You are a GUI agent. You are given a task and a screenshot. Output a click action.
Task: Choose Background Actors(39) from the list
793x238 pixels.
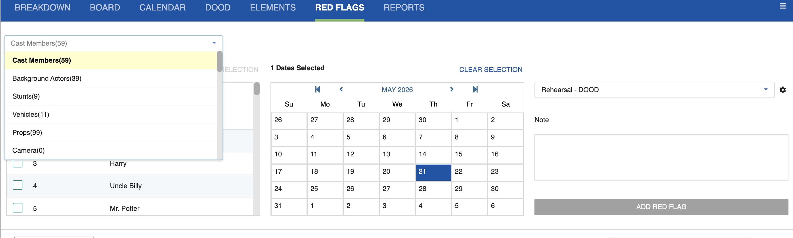[x=47, y=78]
